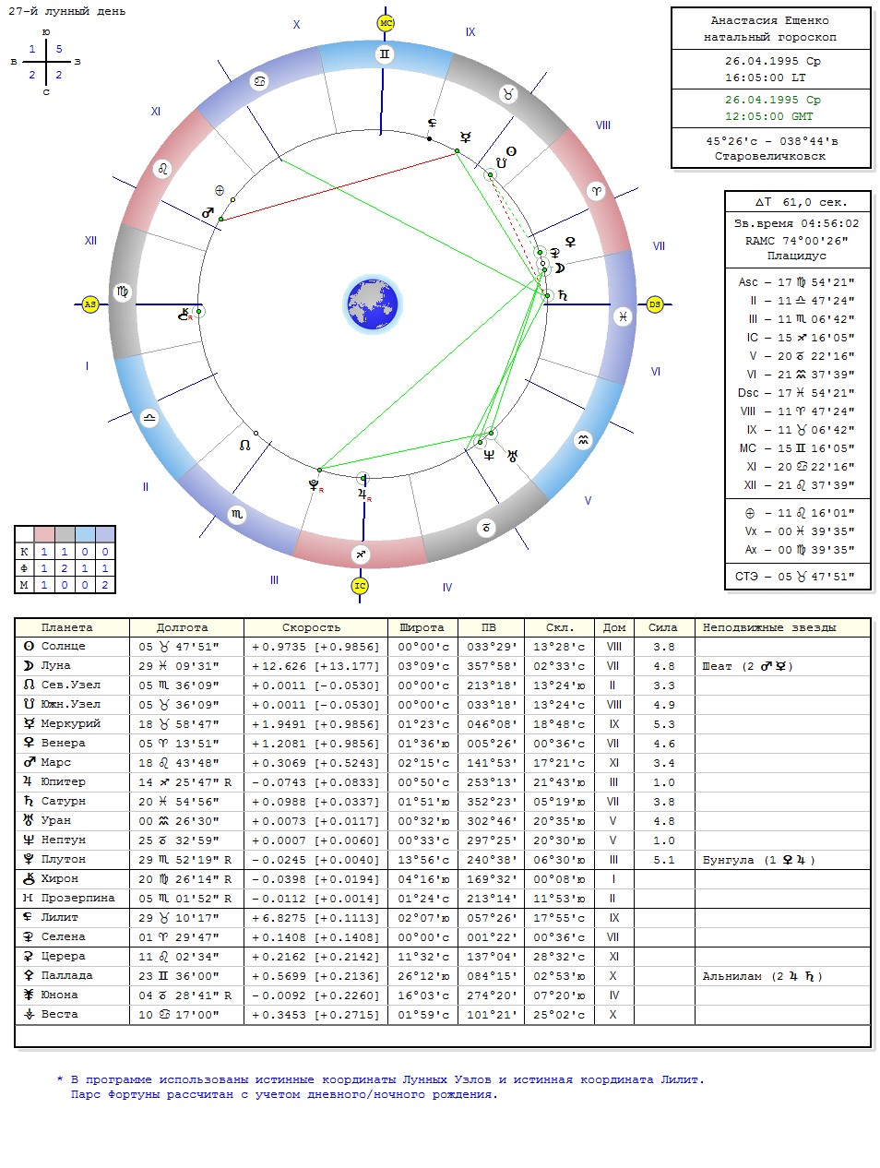Screen dimensions: 880x1168
Task: Select the Прозерпина row name
Action: point(78,898)
